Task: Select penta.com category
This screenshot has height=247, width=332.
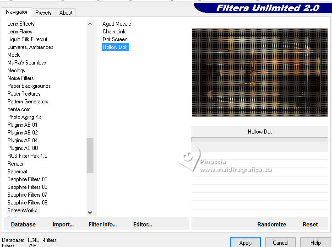Action: 19,109
